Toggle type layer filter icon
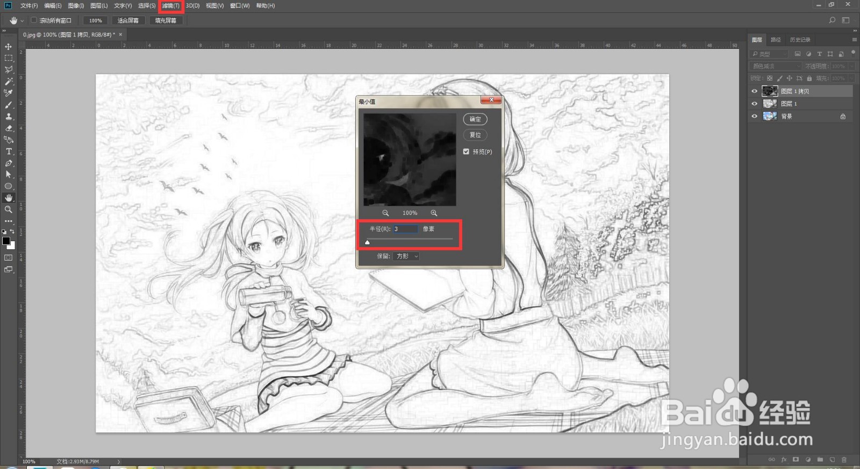This screenshot has width=860, height=469. pos(819,54)
